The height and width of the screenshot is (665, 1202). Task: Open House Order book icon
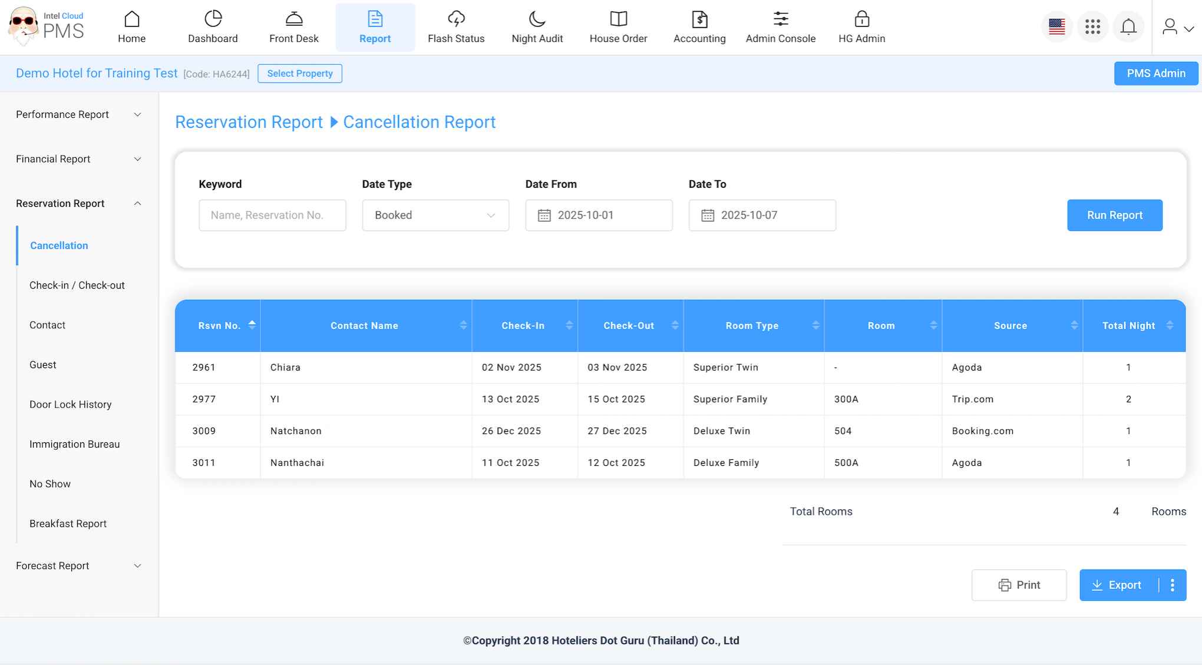(x=618, y=20)
